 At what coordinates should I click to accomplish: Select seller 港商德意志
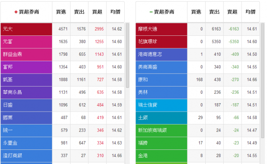[x=161, y=55]
